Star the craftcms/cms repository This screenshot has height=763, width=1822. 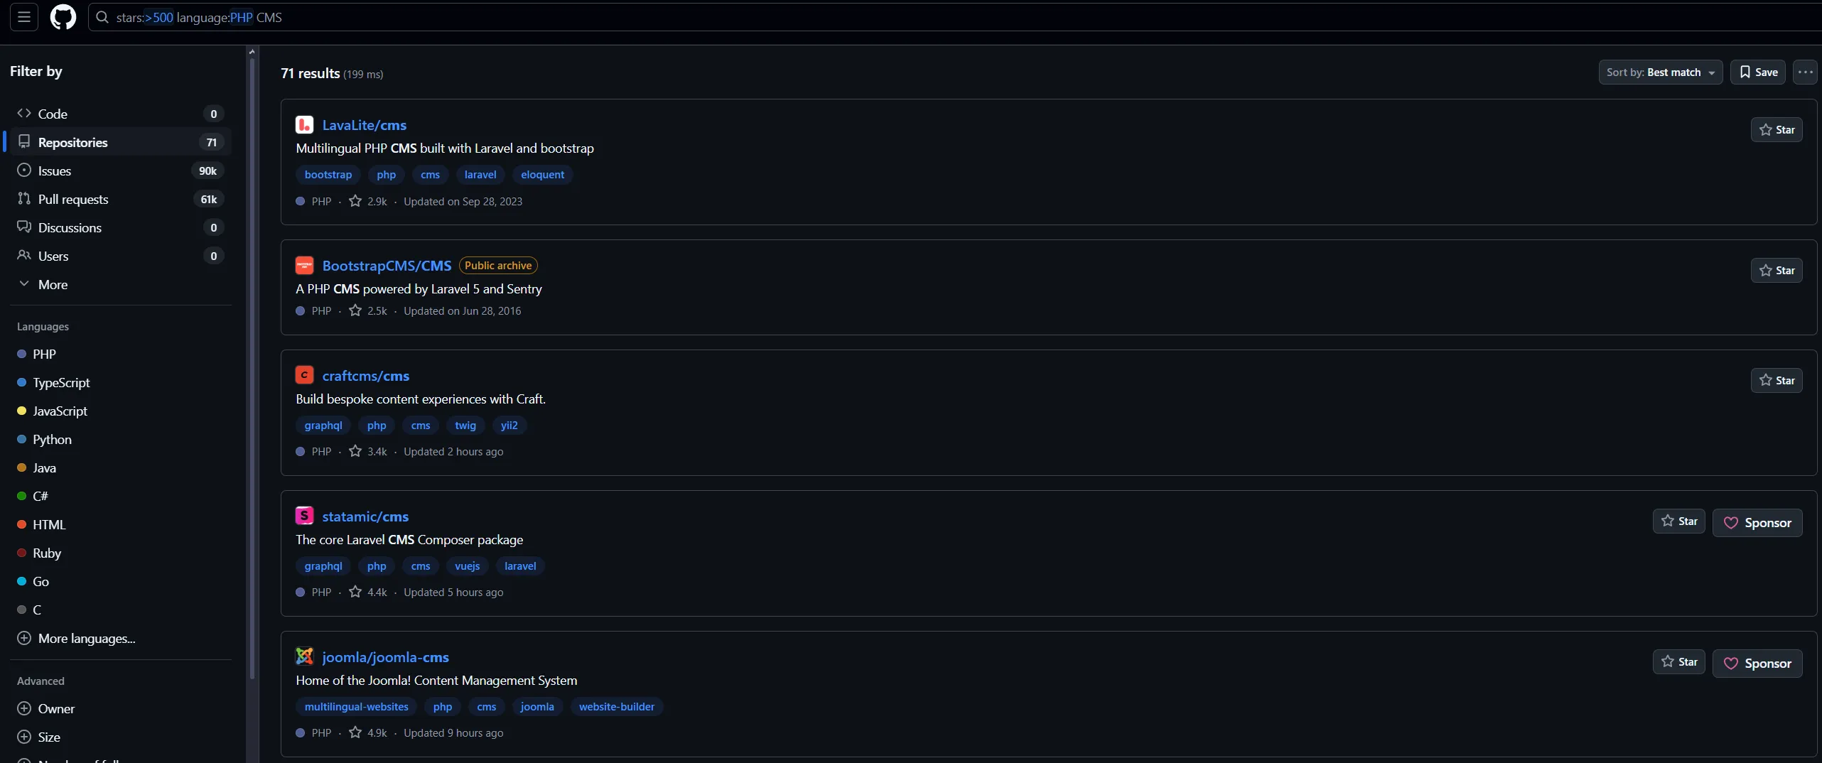1777,381
